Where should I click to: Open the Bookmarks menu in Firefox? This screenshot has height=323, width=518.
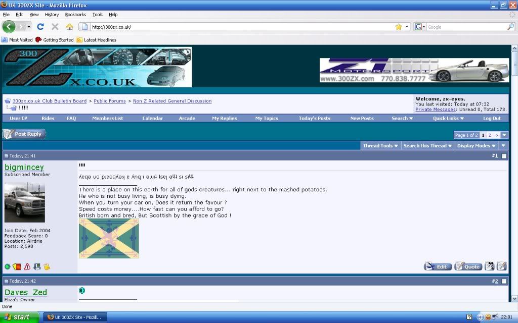(75, 14)
